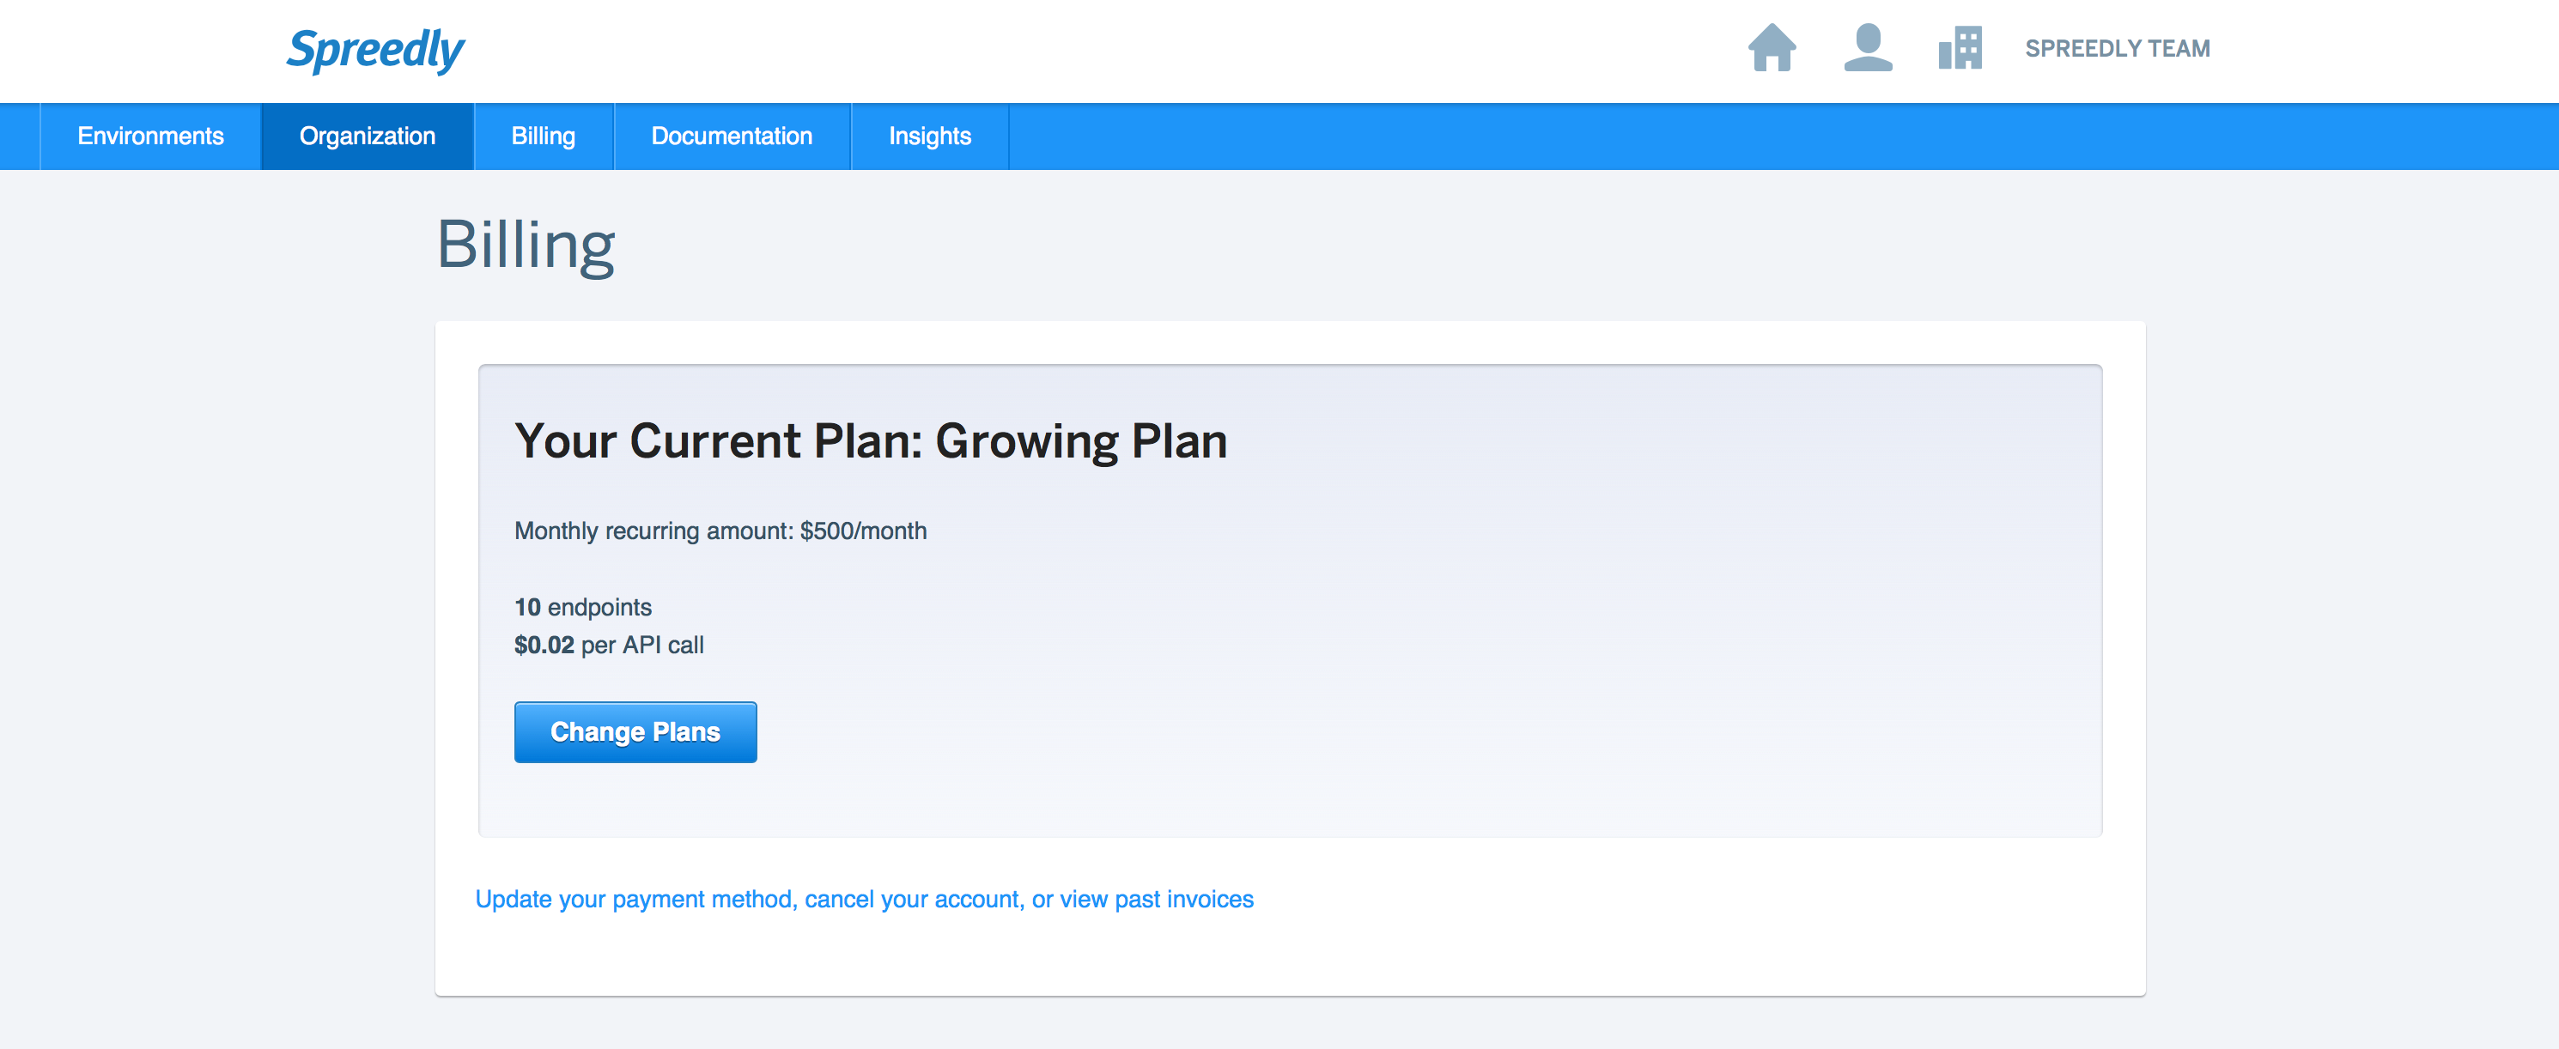Select the SPREEDLY TEAM label
The image size is (2559, 1049).
pos(2117,49)
